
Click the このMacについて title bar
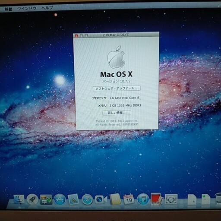coord(116,35)
